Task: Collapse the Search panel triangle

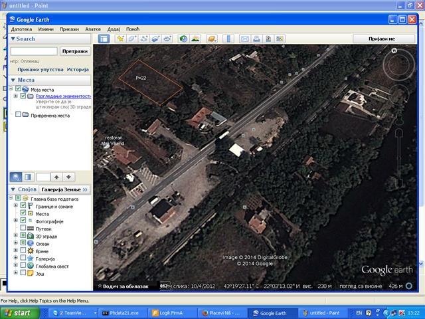Action: click(x=13, y=39)
